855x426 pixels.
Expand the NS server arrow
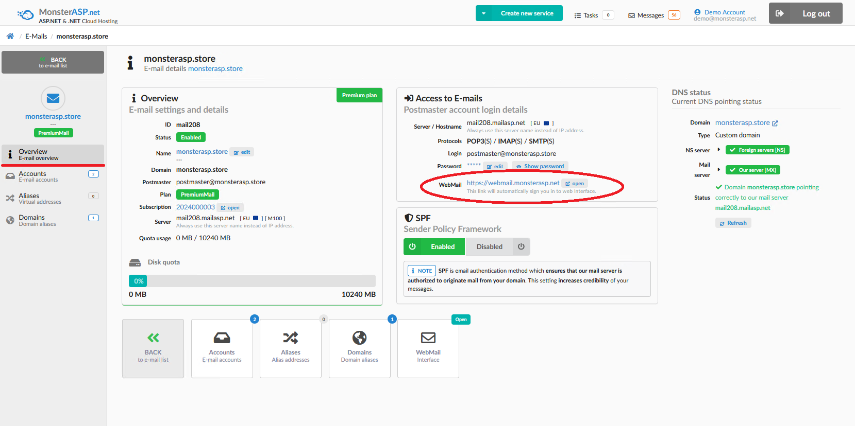point(719,150)
